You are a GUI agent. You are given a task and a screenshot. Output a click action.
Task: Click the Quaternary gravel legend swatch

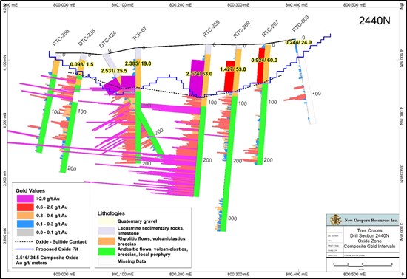point(107,221)
